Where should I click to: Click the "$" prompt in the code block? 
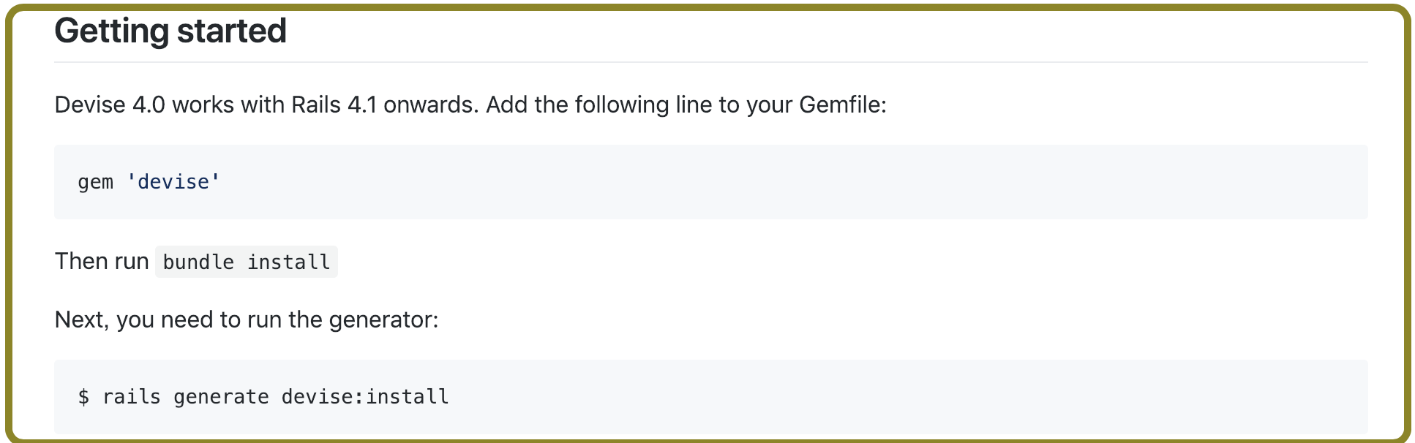coord(84,397)
